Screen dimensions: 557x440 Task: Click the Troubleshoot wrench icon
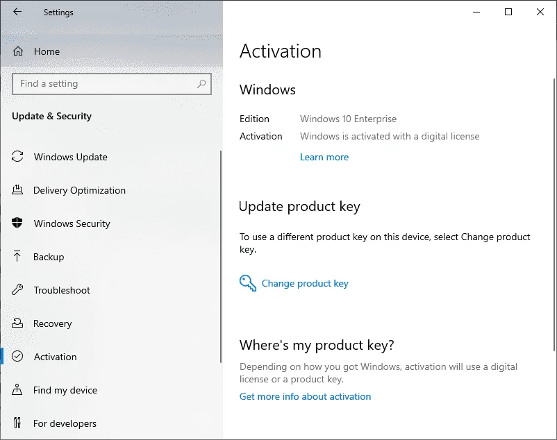tap(17, 289)
